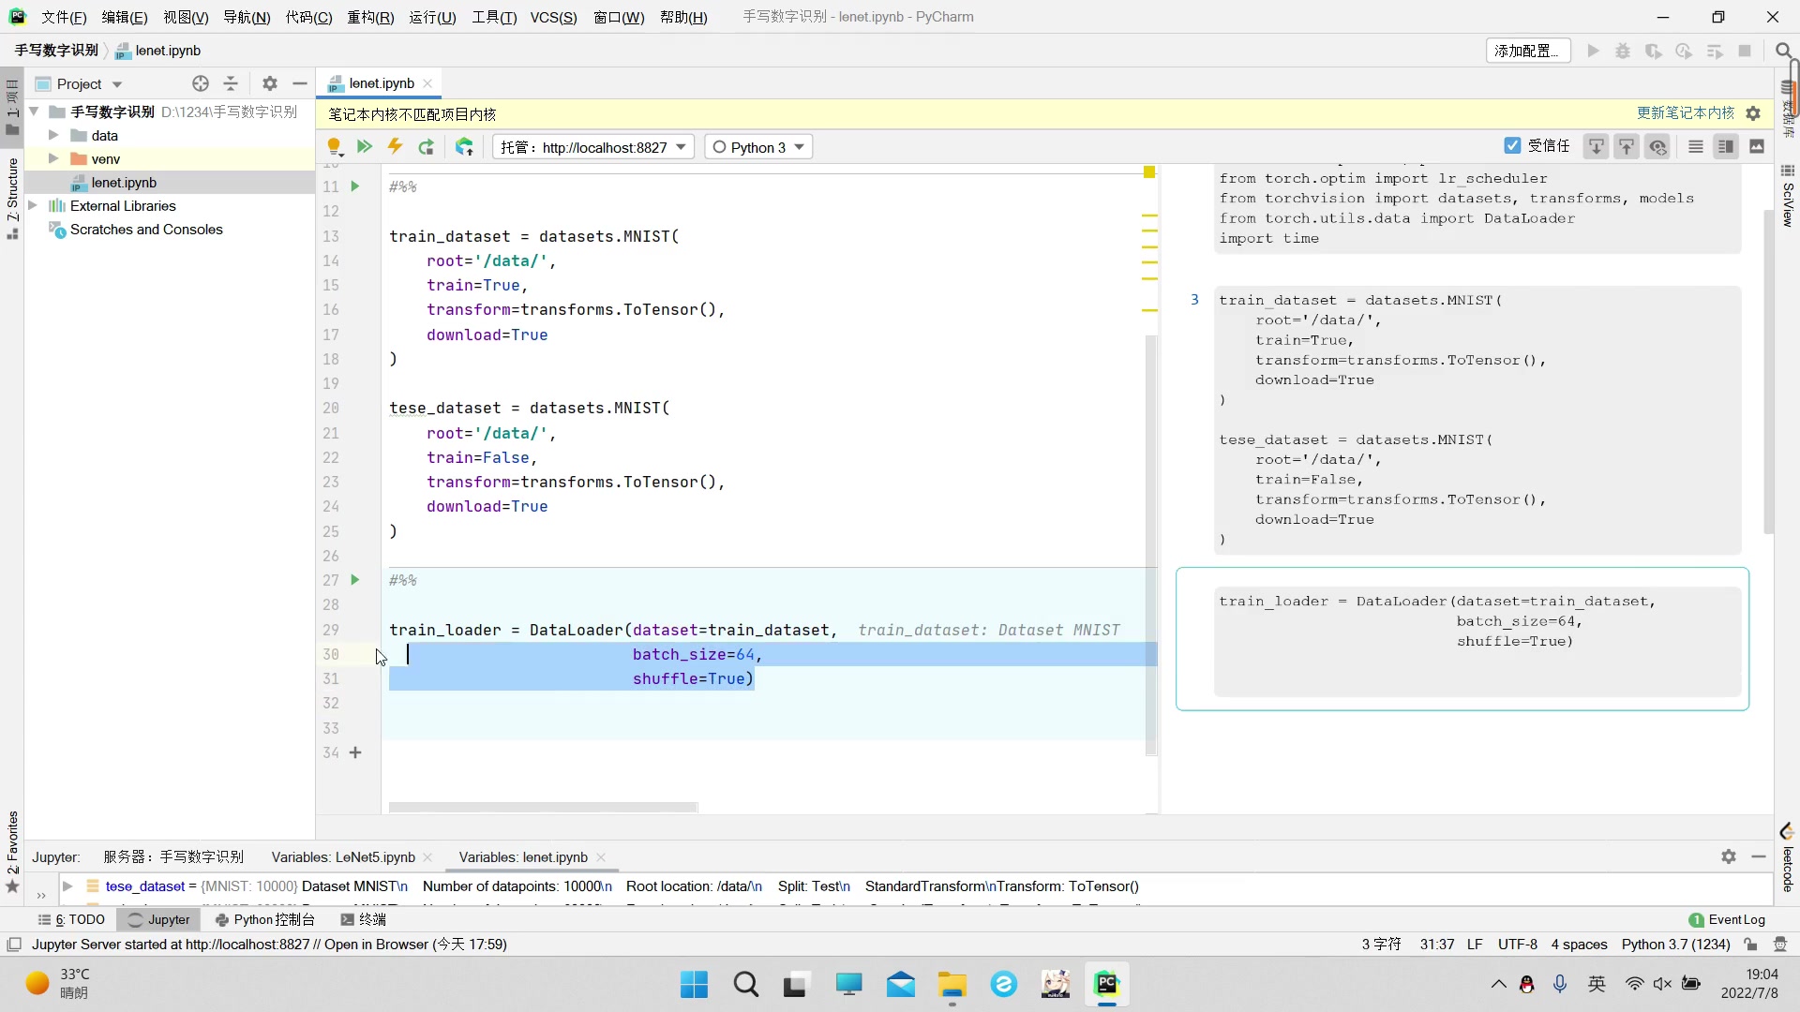Click the Run Cell button (triangle icon)
This screenshot has height=1012, width=1800.
(x=356, y=581)
